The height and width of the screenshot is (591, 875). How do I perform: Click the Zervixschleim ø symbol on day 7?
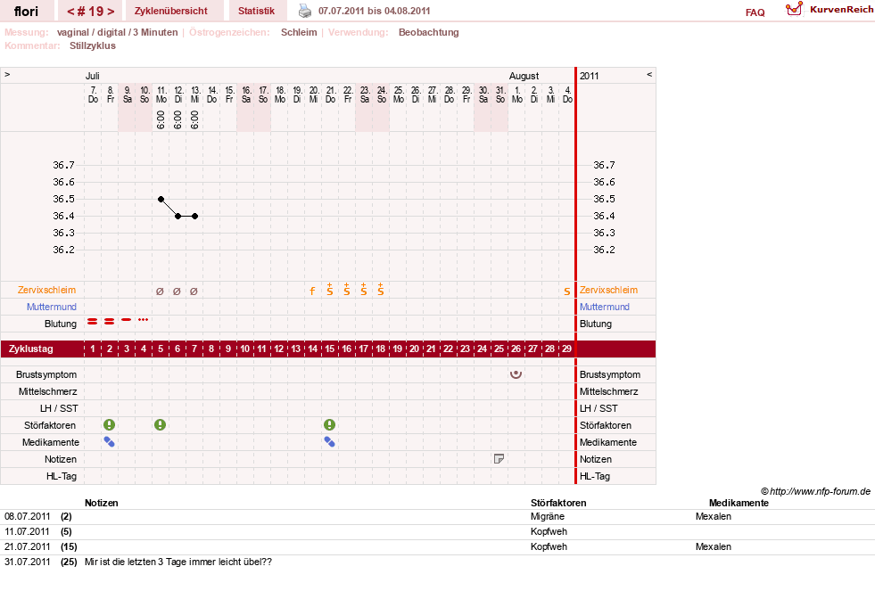pyautogui.click(x=194, y=291)
